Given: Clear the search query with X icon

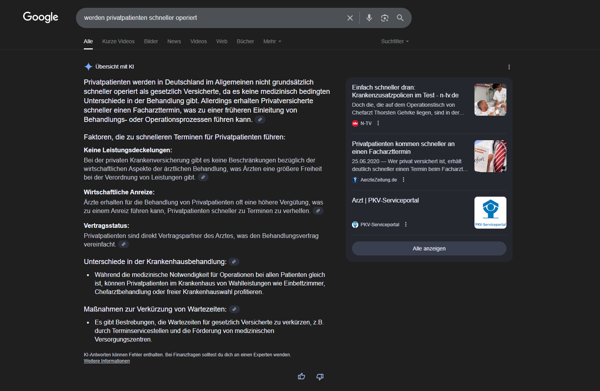Looking at the screenshot, I should click(x=350, y=18).
